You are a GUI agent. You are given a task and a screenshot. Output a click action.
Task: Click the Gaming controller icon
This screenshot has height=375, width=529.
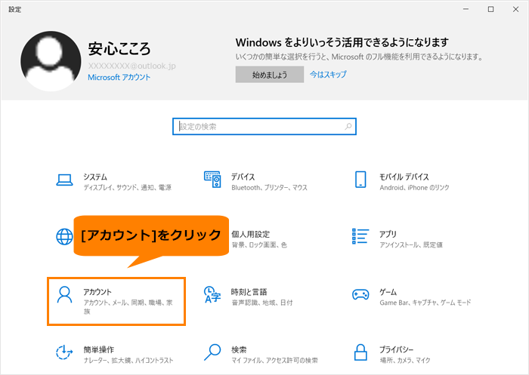[360, 294]
